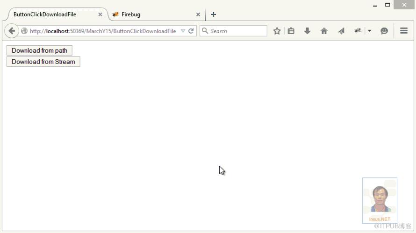Click Download from Stream button
This screenshot has height=233, width=416.
43,62
